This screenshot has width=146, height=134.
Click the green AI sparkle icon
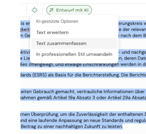(35, 10)
